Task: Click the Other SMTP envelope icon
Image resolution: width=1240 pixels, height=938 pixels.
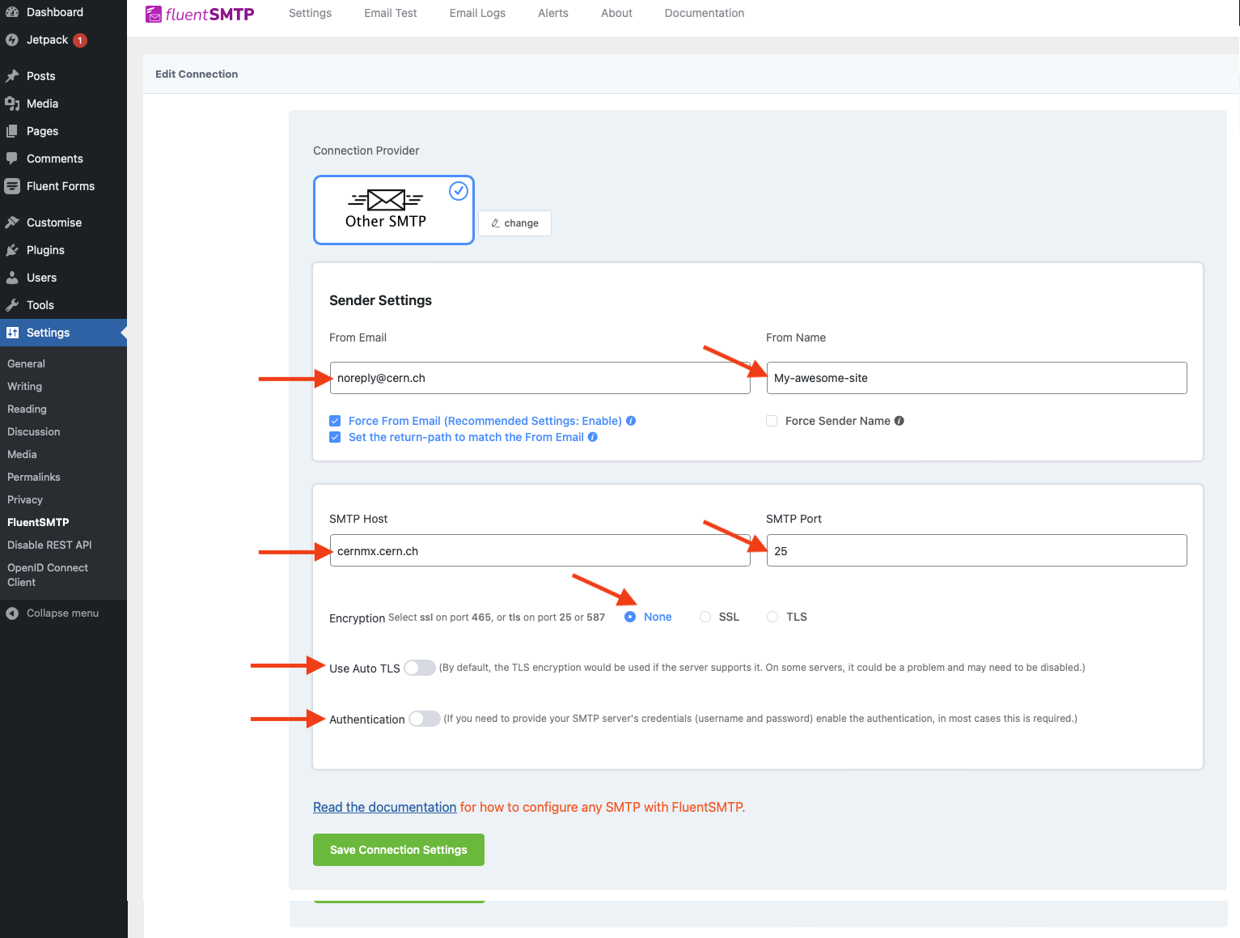Action: [x=386, y=200]
